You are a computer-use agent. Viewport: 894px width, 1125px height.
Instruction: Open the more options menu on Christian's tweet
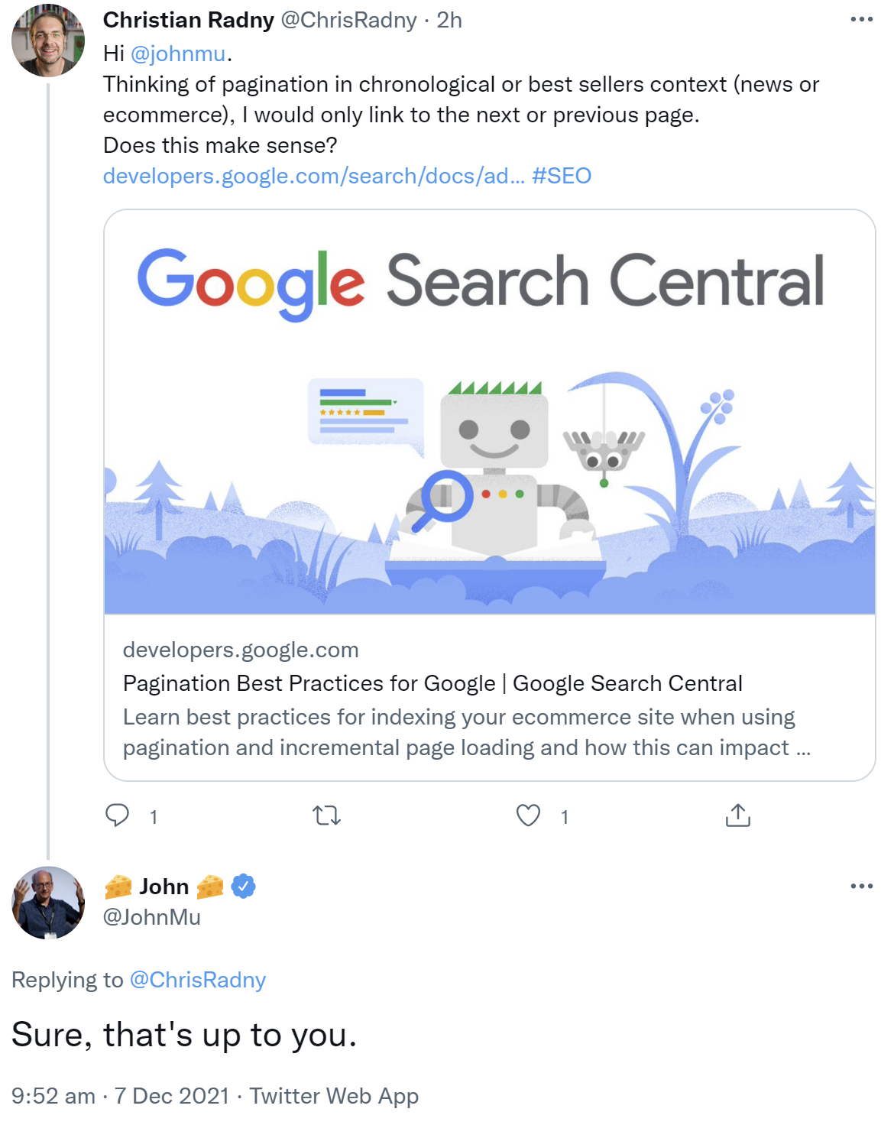[x=862, y=19]
